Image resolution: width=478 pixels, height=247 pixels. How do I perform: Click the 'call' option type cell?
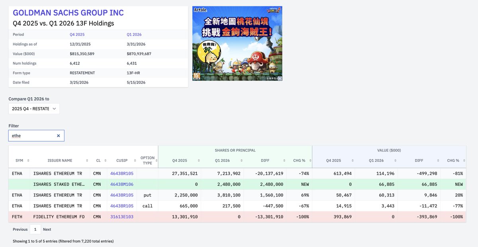pyautogui.click(x=147, y=206)
